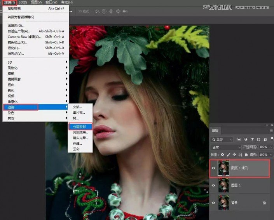Choose 光照效果... lighting effects
Screen dimensions: 274x220
point(80,132)
